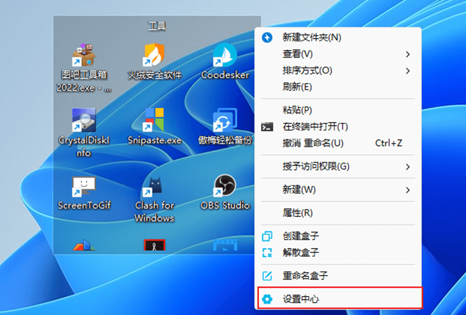Select the ScreenToGif icon
The image size is (466, 315).
(x=84, y=186)
